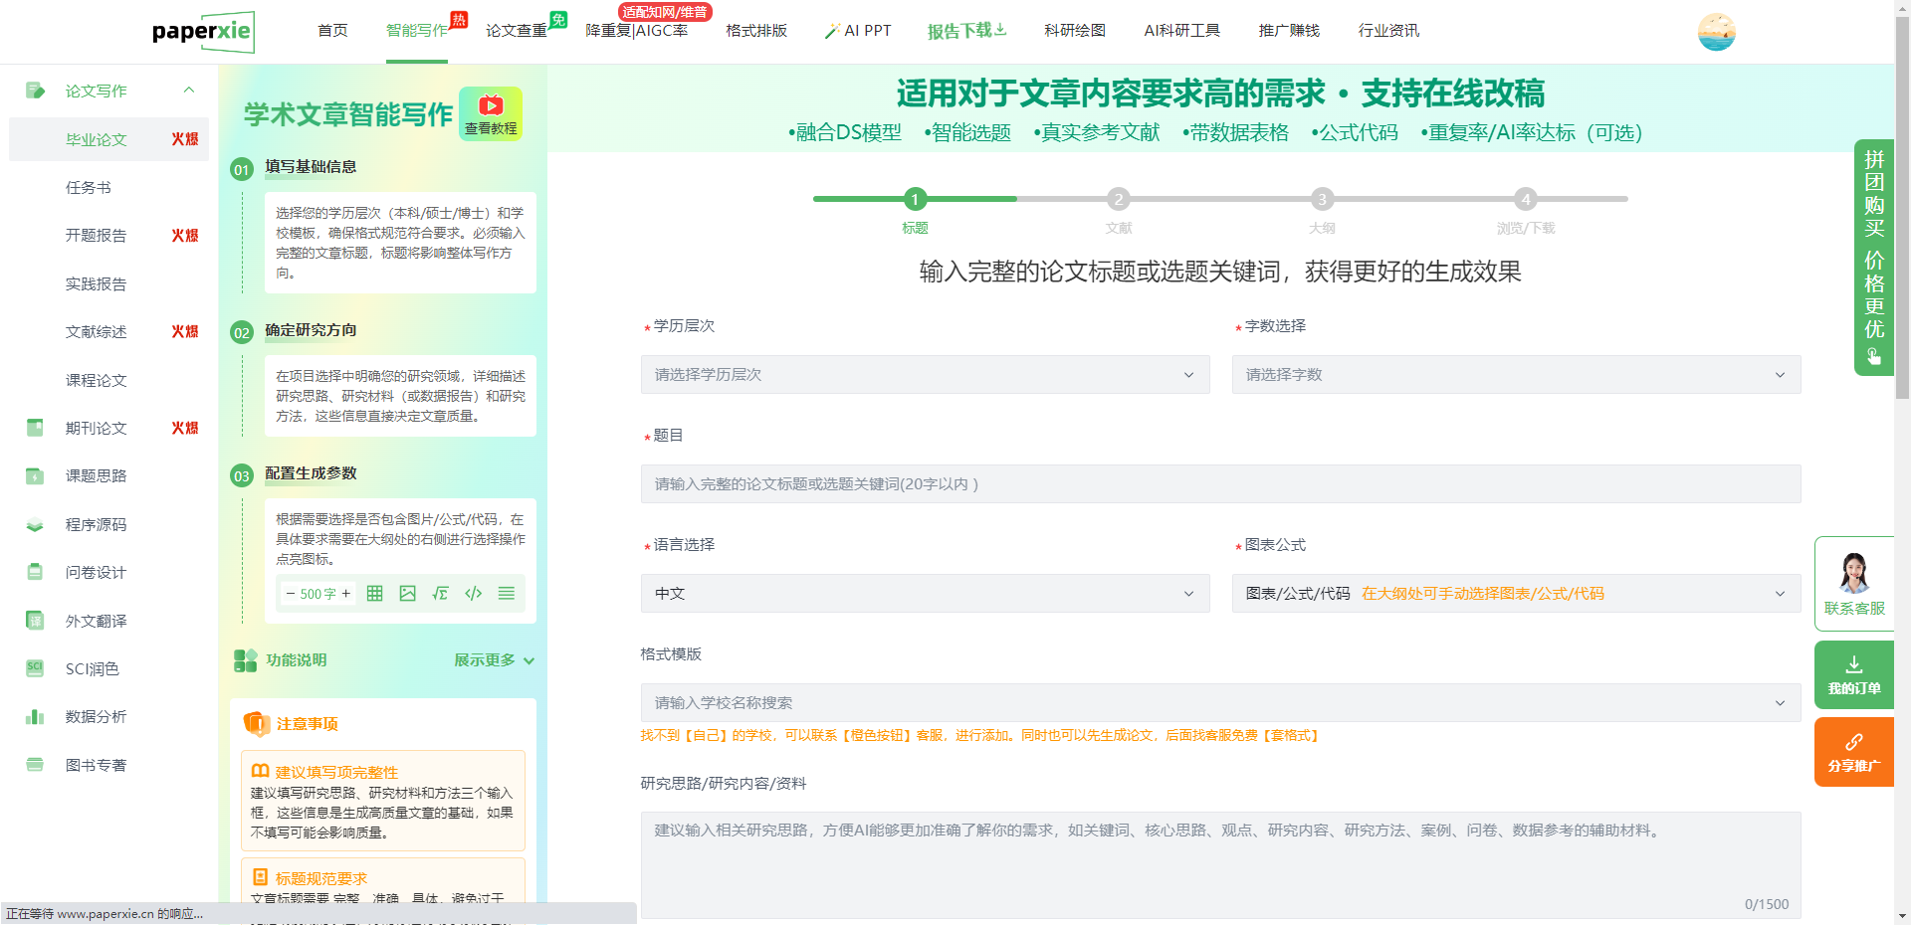
Task: Click the table icon in generation parameters
Action: tap(374, 594)
